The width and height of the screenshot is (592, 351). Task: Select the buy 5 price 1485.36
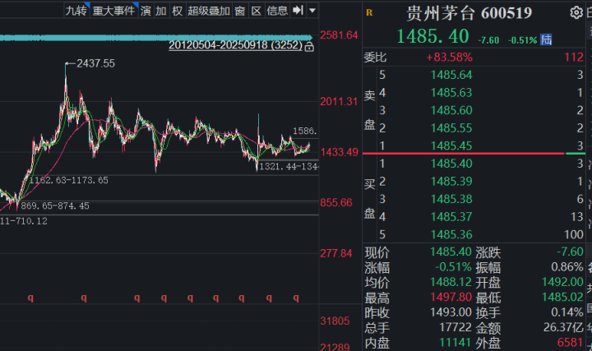point(451,234)
